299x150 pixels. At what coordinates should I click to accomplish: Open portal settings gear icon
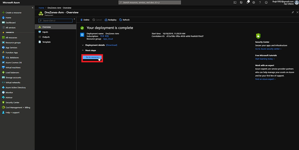tap(253, 2)
